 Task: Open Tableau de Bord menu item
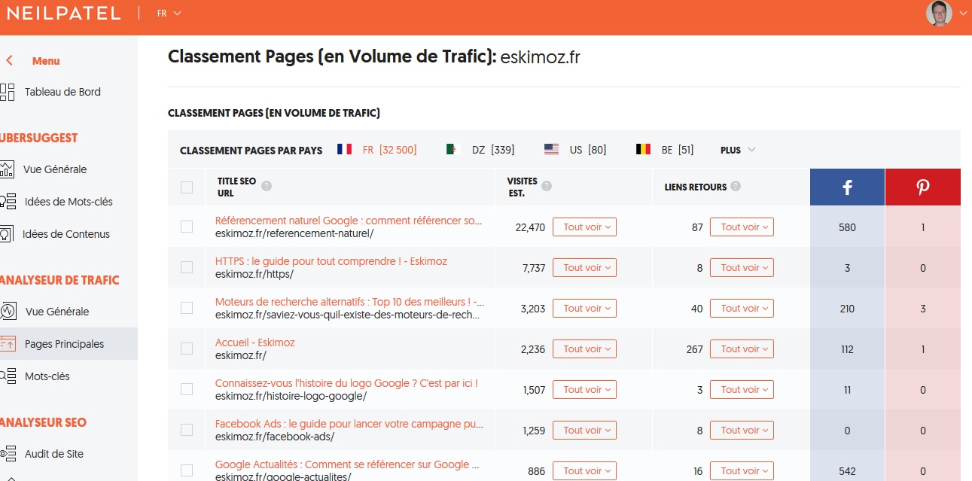pos(62,92)
